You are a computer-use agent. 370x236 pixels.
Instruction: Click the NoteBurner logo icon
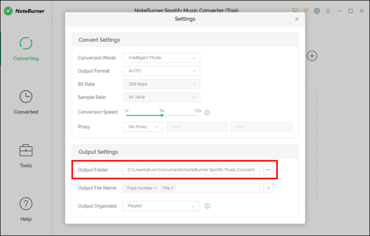pyautogui.click(x=8, y=11)
